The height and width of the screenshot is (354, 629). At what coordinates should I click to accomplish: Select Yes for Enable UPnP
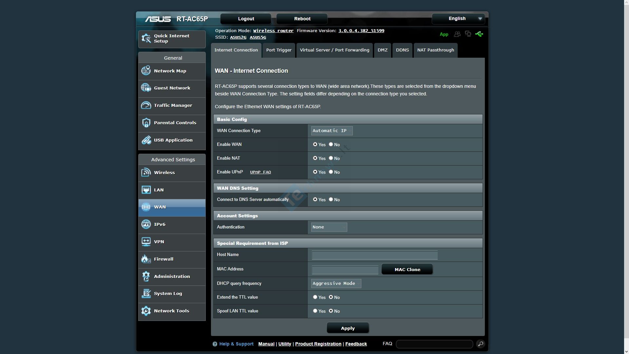pyautogui.click(x=315, y=172)
